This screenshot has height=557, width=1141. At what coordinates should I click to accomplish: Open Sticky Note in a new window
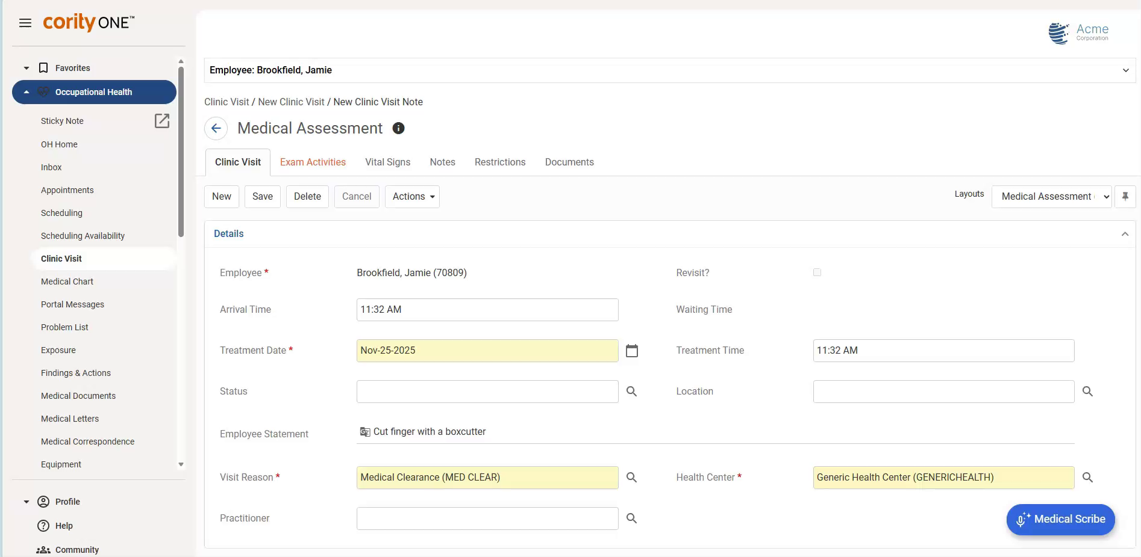coord(162,121)
